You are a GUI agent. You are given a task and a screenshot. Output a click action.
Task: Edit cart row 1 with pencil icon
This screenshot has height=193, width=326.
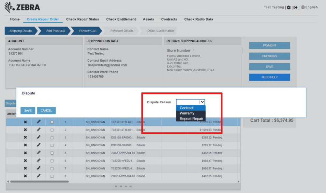[x=38, y=122]
